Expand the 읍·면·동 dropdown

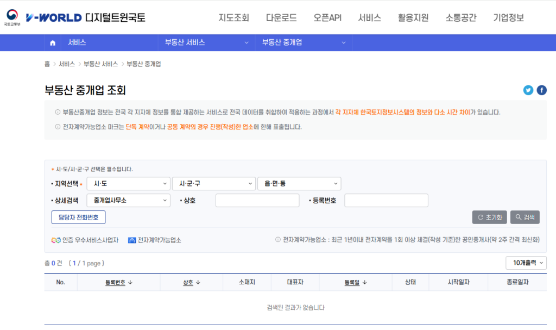[x=299, y=183]
